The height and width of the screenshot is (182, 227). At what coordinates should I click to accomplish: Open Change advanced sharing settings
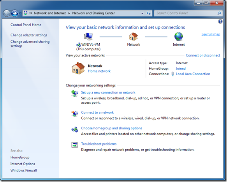[30, 44]
